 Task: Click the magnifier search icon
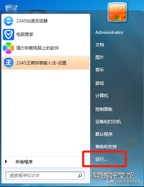tap(80, 176)
